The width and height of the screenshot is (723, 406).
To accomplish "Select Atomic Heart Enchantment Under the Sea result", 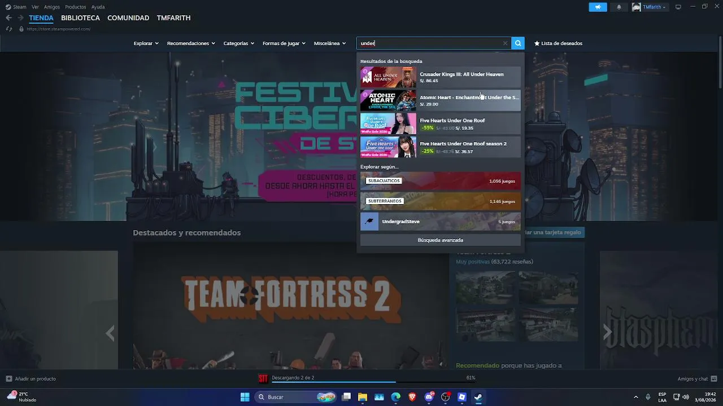I will tap(441, 100).
